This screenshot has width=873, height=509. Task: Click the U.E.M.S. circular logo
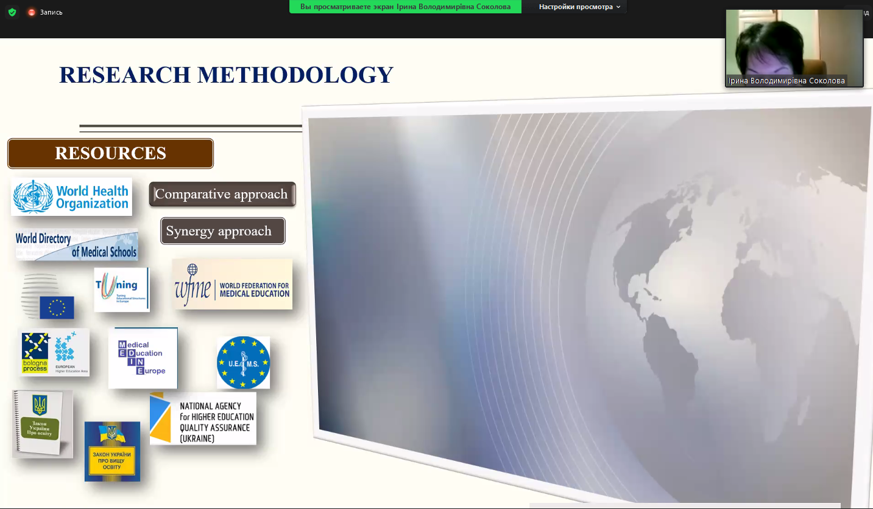(244, 363)
